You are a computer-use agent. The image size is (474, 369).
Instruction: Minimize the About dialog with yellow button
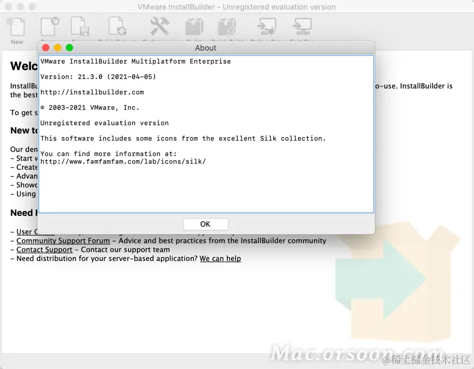pos(57,48)
